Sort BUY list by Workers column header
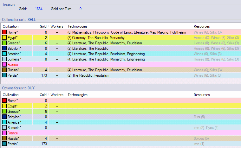The height and width of the screenshot is (148, 241). [x=57, y=95]
